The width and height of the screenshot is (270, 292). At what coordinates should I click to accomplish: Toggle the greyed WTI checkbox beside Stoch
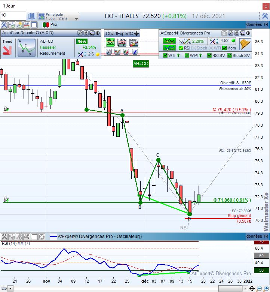click(x=211, y=48)
